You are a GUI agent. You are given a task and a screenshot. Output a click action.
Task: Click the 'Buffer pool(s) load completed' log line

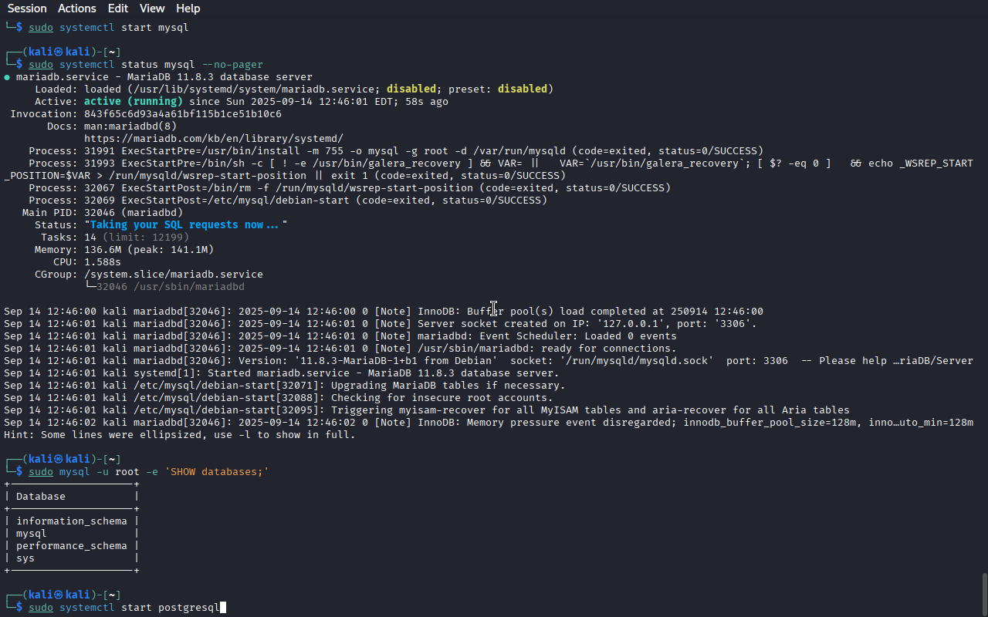(384, 311)
